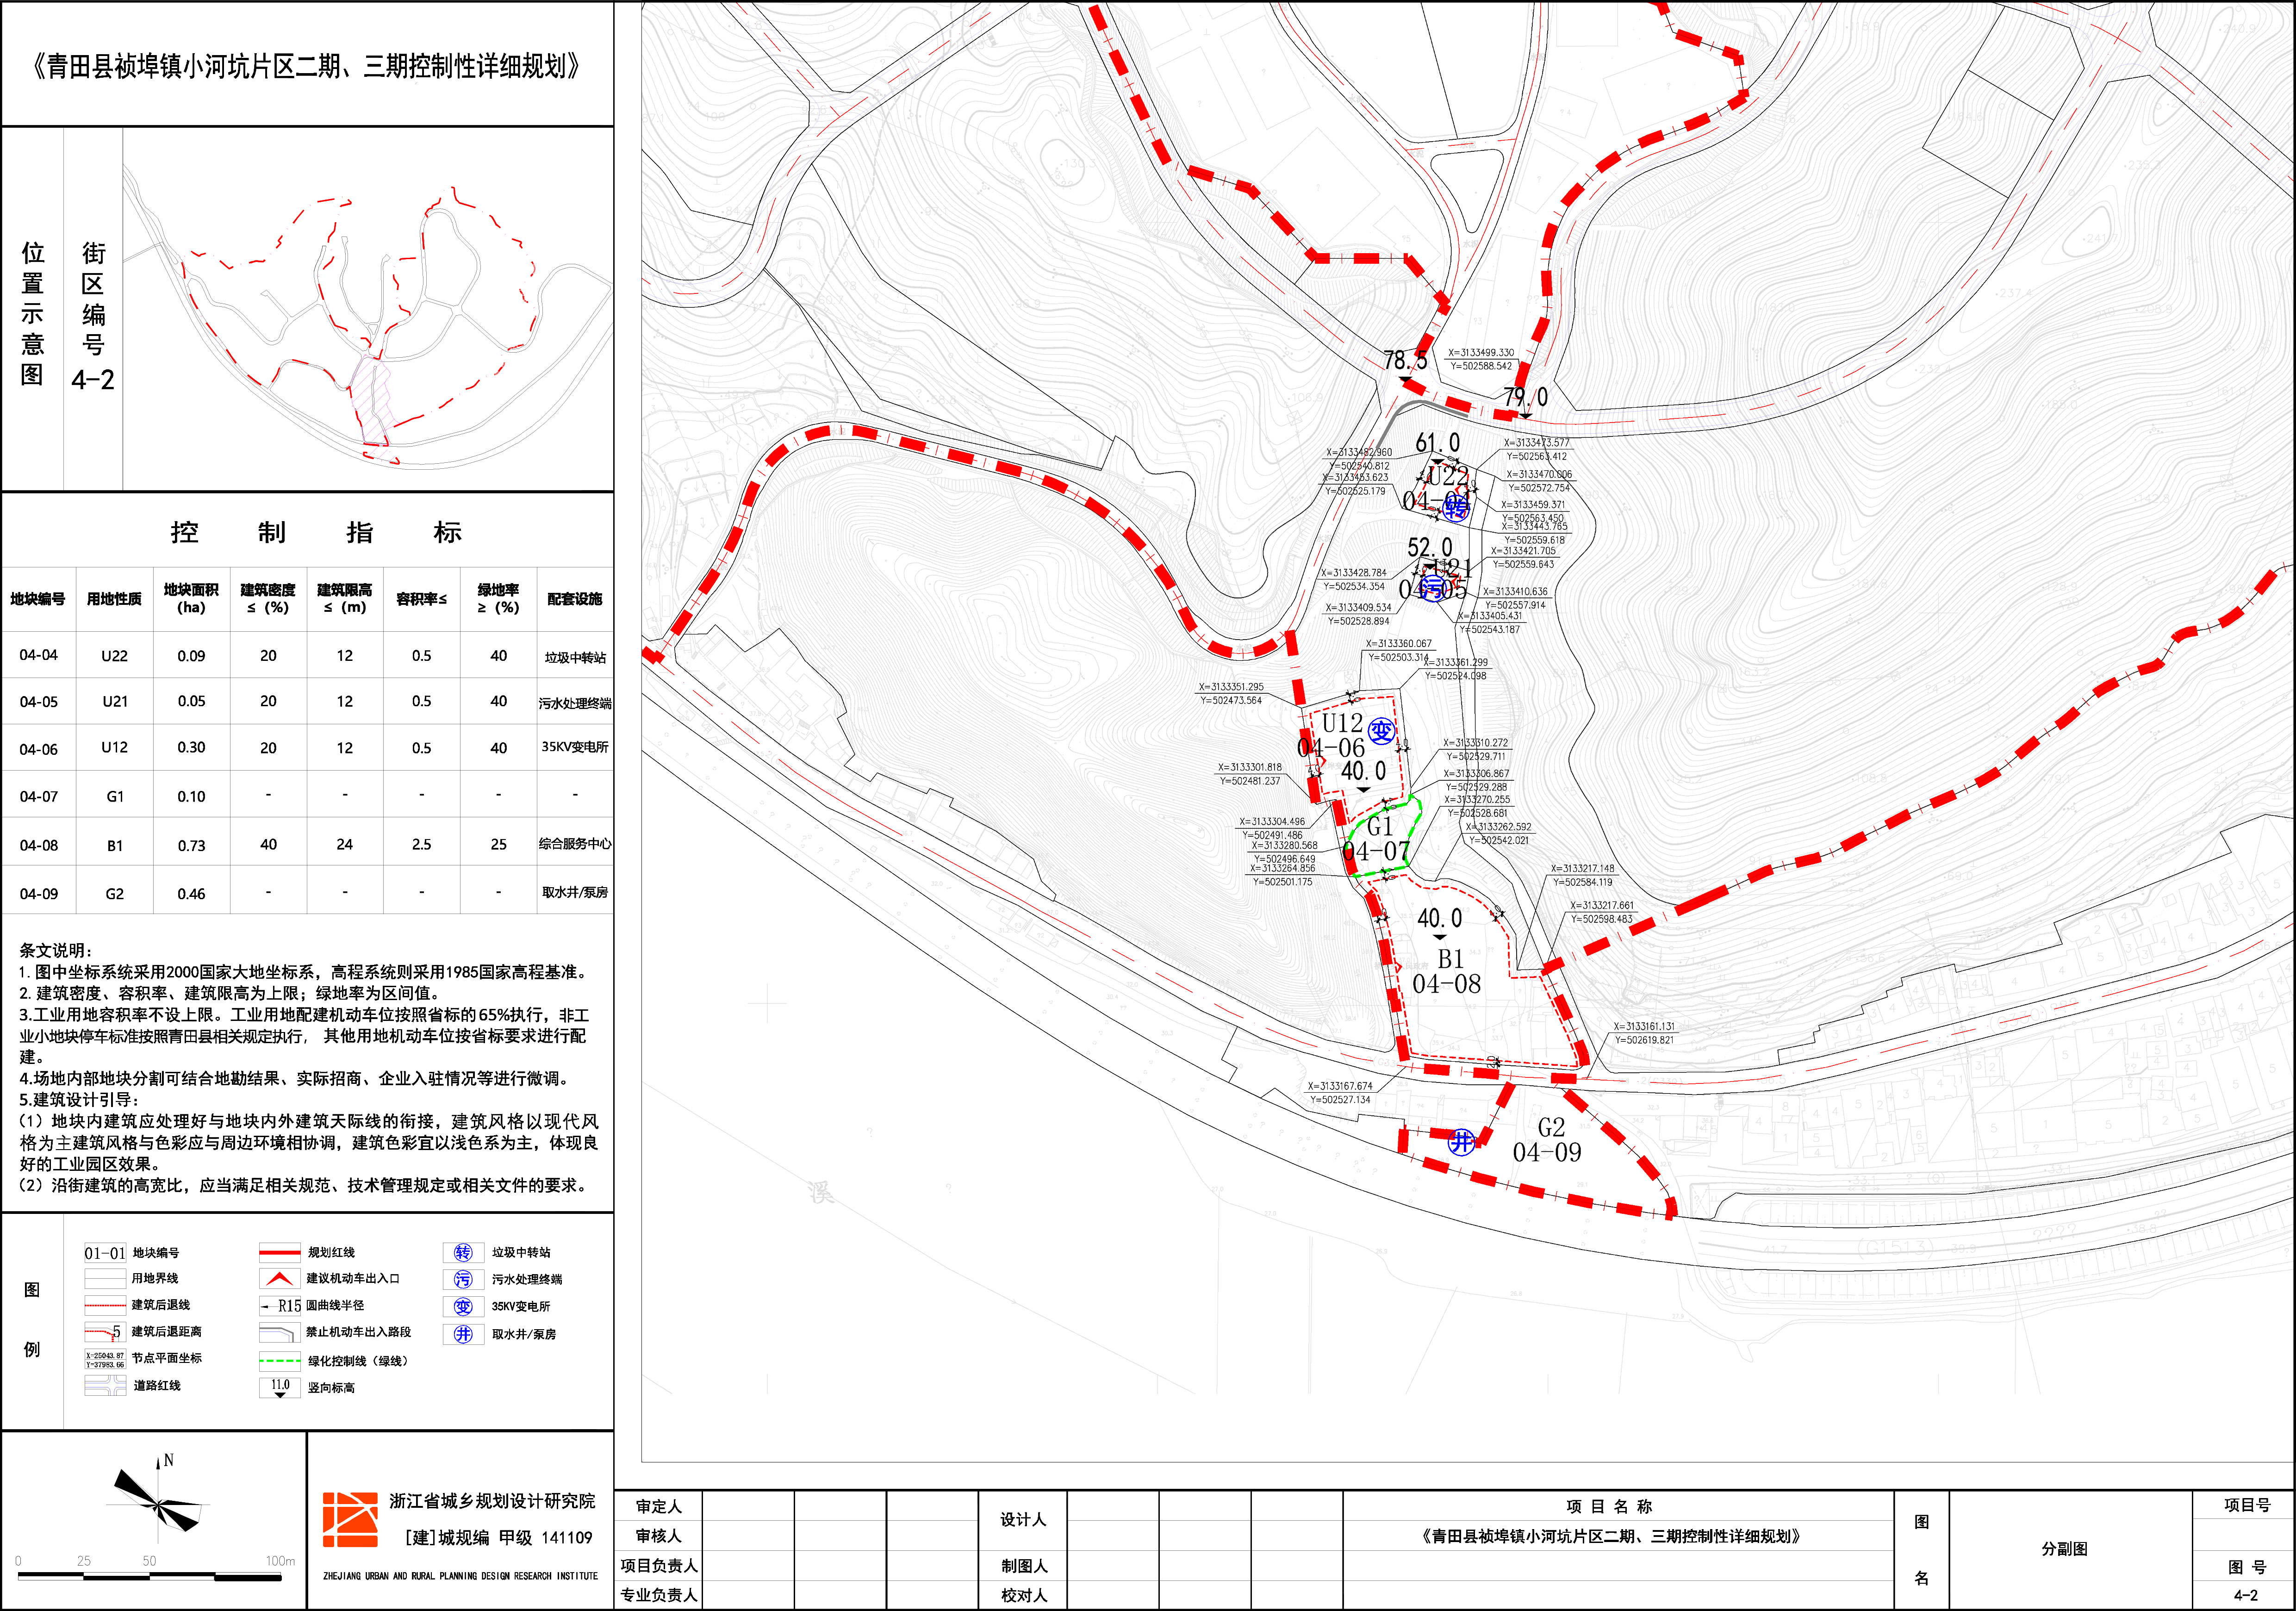This screenshot has width=2296, height=1611.
Task: Click the '79.0' elevation label on the map
Action: click(x=1526, y=398)
